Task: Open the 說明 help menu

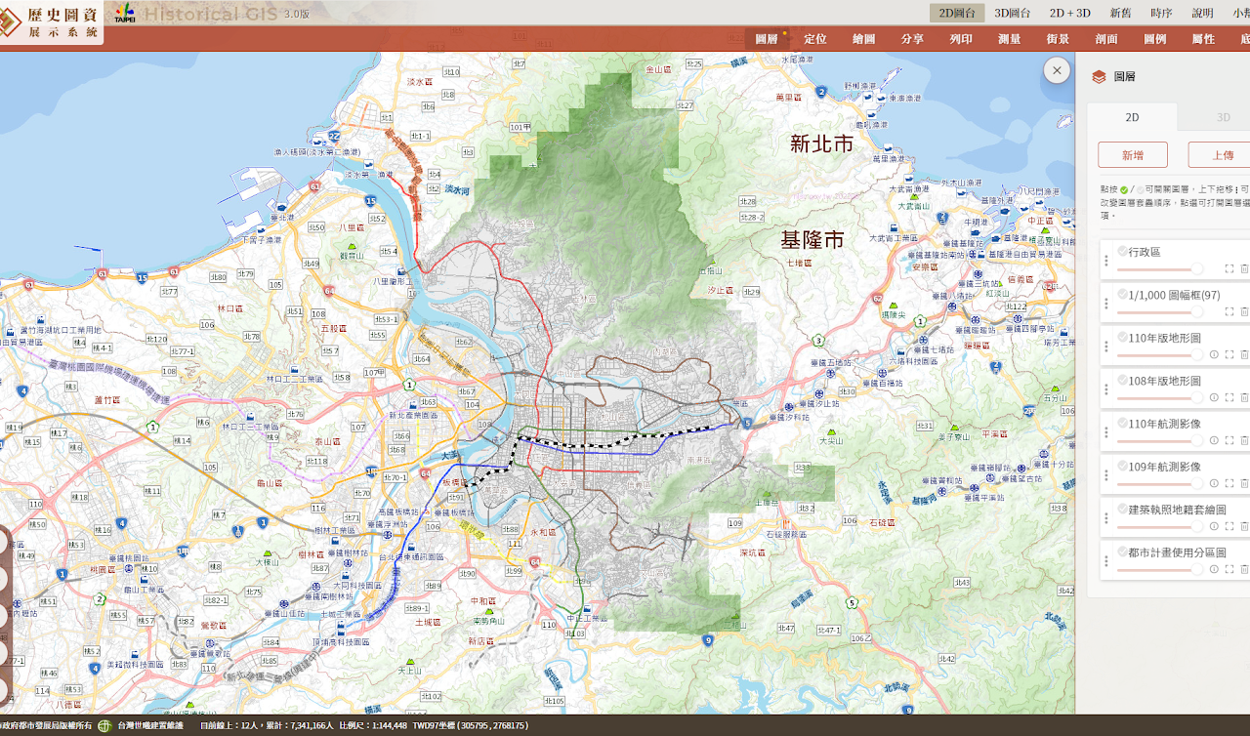Action: click(x=1202, y=13)
